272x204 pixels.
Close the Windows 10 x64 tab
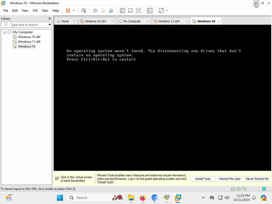pos(113,21)
